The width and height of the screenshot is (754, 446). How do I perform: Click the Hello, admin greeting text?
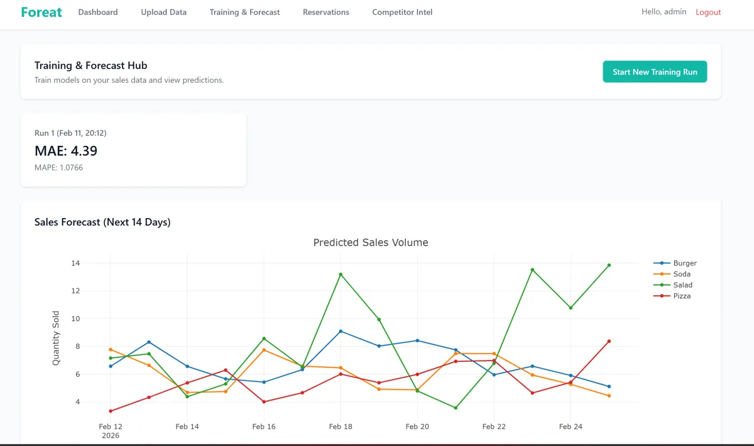tap(664, 12)
